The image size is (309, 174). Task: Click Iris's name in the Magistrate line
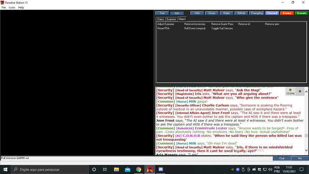click(x=198, y=94)
